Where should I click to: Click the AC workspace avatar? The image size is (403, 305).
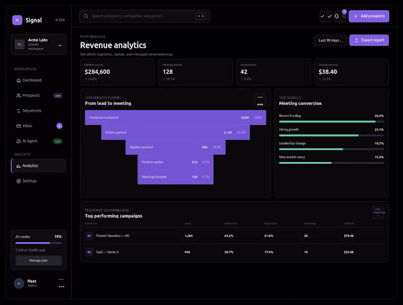coord(20,44)
